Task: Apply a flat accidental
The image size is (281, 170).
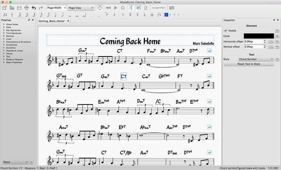Action: 145,15
